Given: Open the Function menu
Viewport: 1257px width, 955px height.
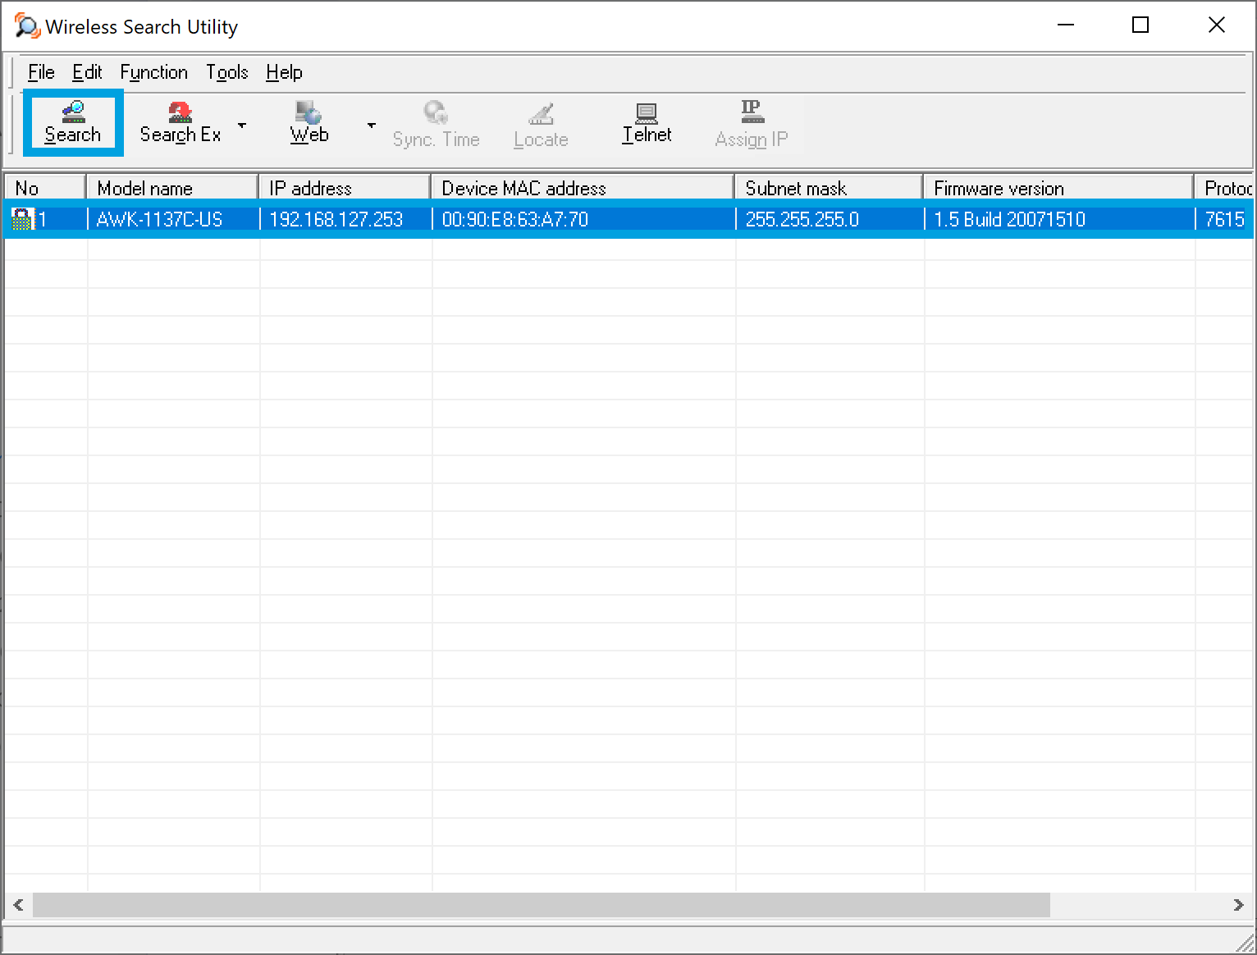Looking at the screenshot, I should coord(154,72).
